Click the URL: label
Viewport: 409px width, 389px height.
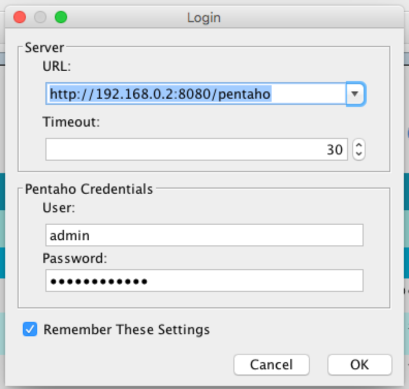point(57,66)
